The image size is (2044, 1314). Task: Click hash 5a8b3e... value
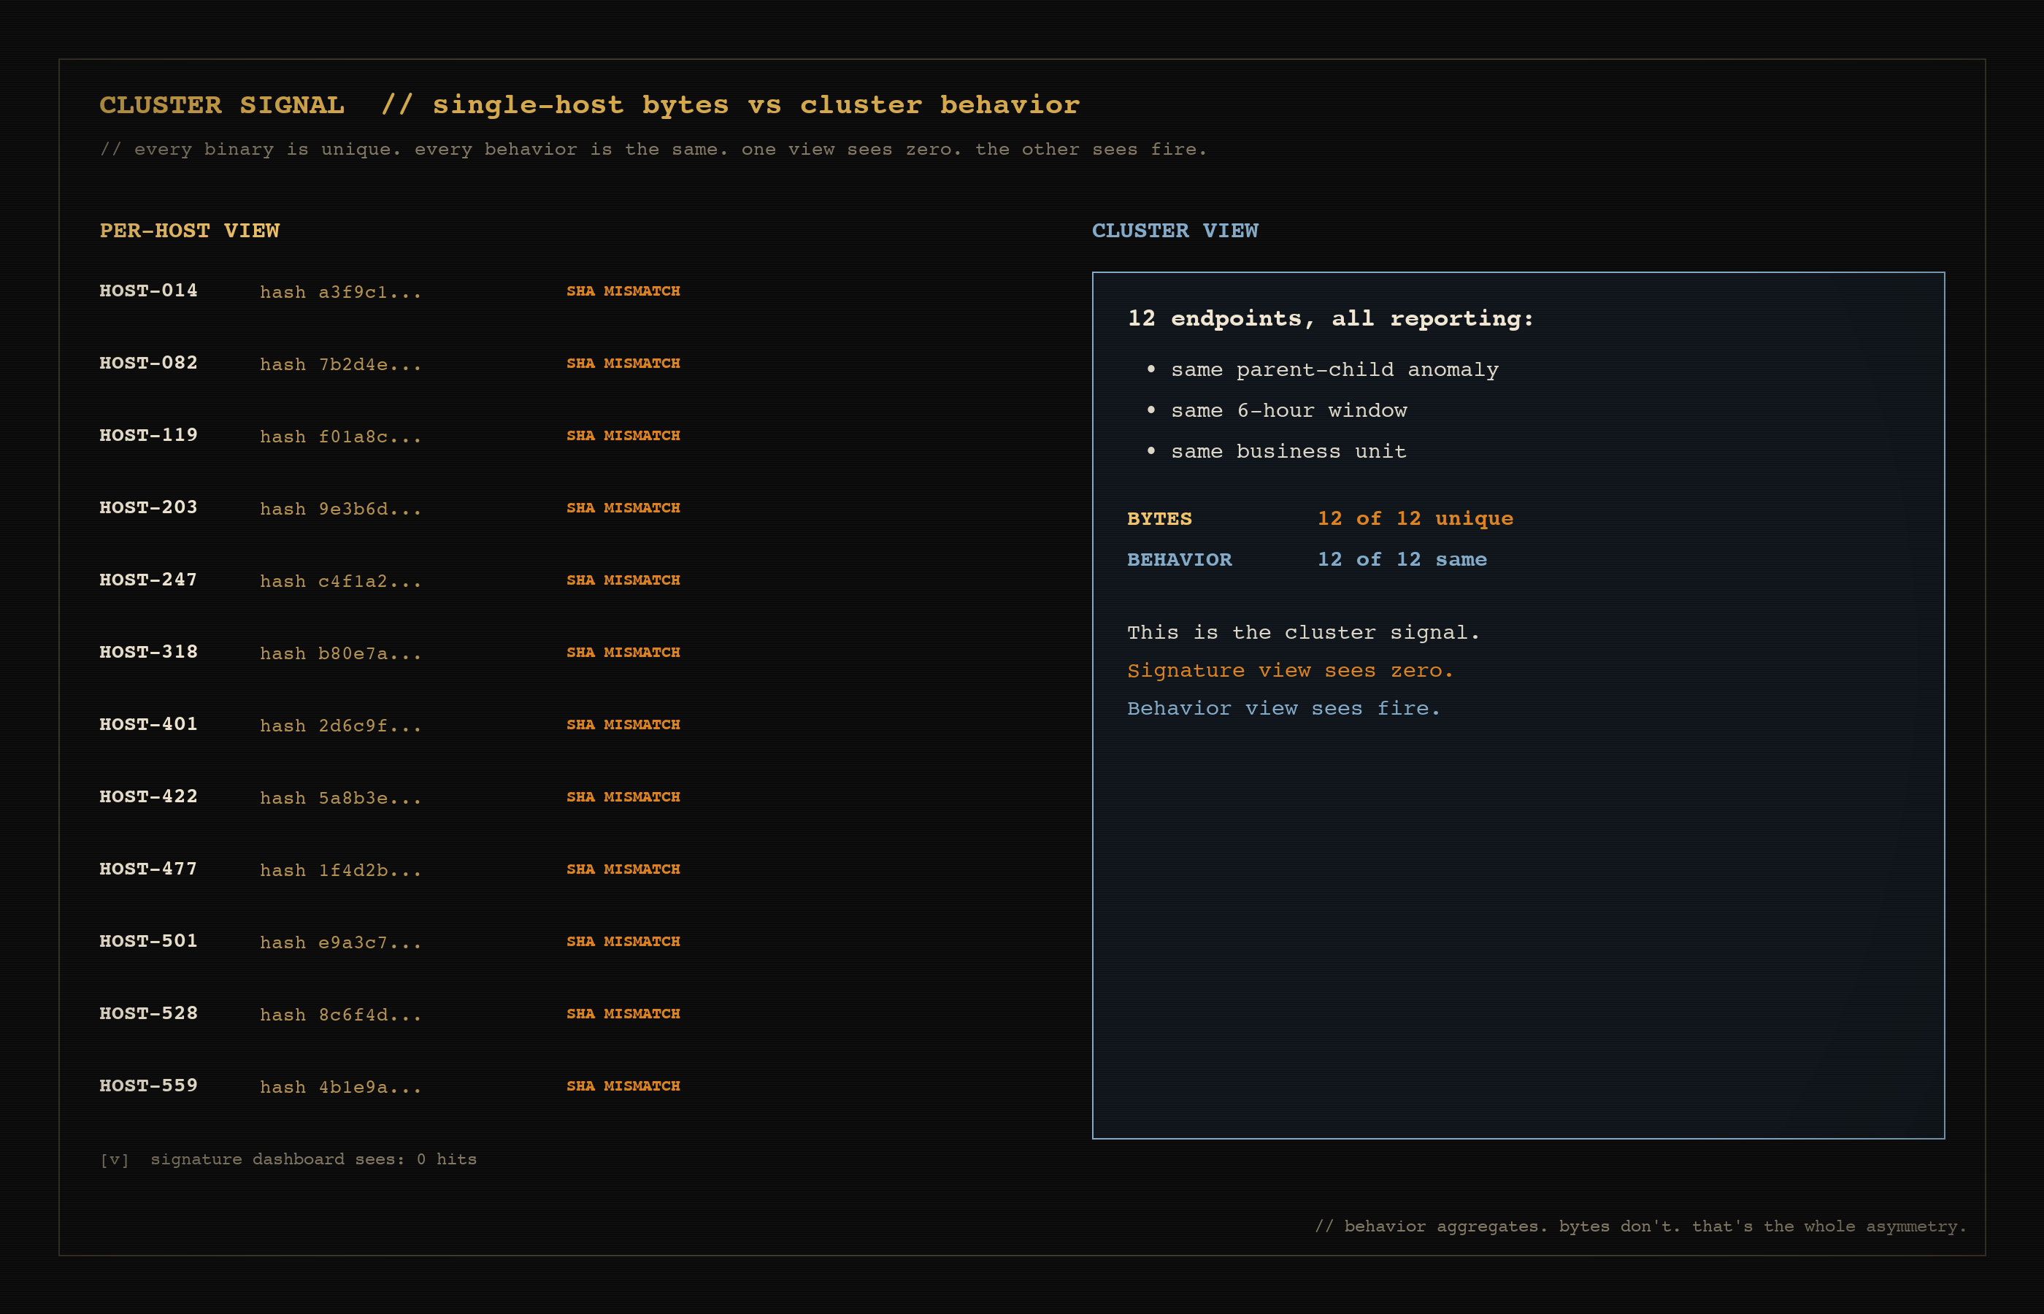(340, 798)
